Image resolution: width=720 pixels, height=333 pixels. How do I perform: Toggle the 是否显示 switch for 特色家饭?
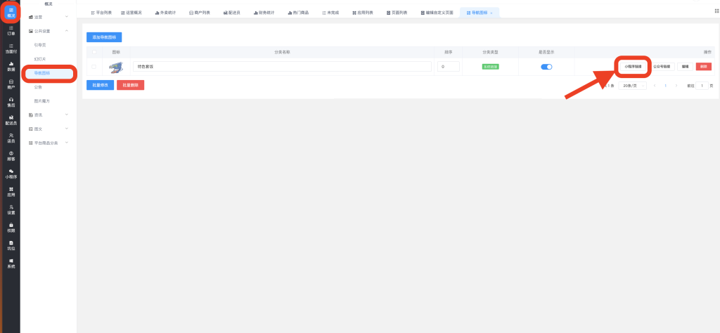[x=546, y=67]
